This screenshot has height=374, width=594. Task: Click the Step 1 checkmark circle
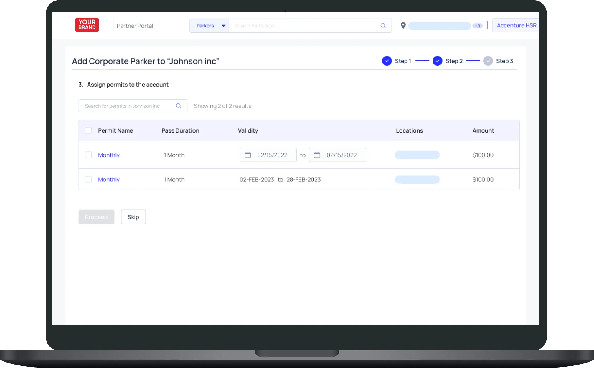(x=387, y=61)
